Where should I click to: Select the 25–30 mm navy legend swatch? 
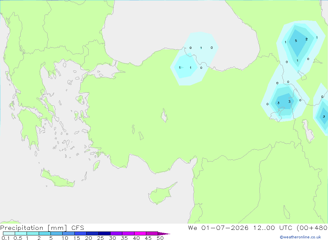click(x=104, y=233)
